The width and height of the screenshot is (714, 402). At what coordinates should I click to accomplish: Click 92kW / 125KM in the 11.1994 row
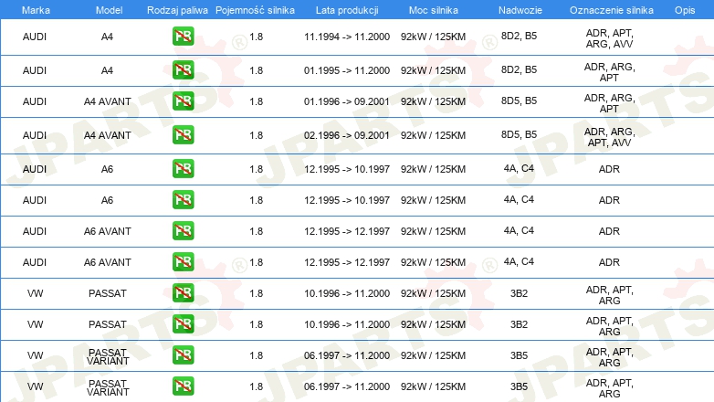click(433, 37)
